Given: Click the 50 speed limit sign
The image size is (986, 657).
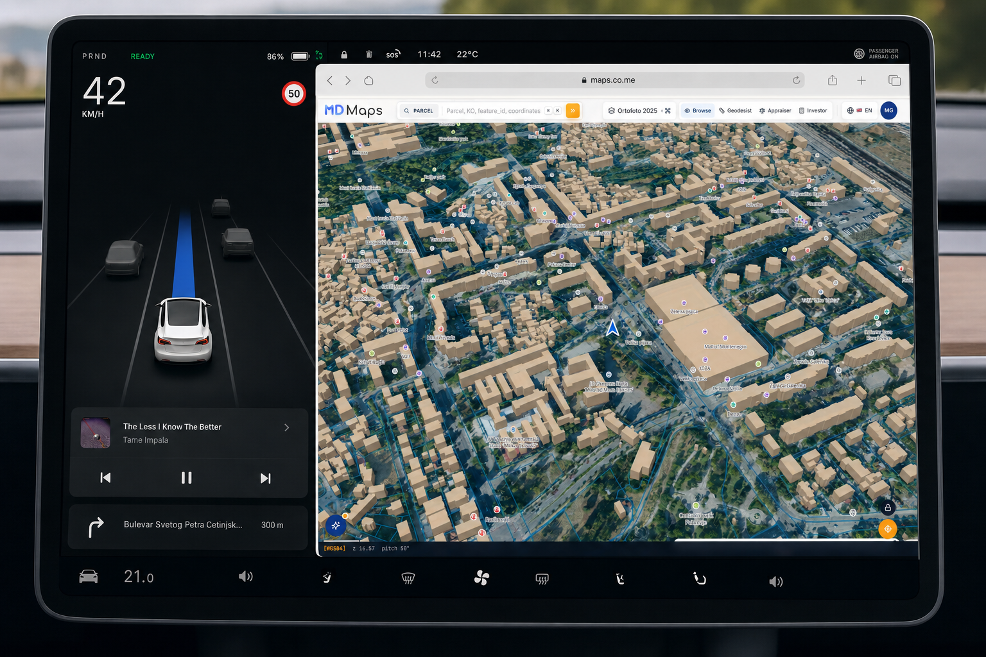Looking at the screenshot, I should point(294,94).
